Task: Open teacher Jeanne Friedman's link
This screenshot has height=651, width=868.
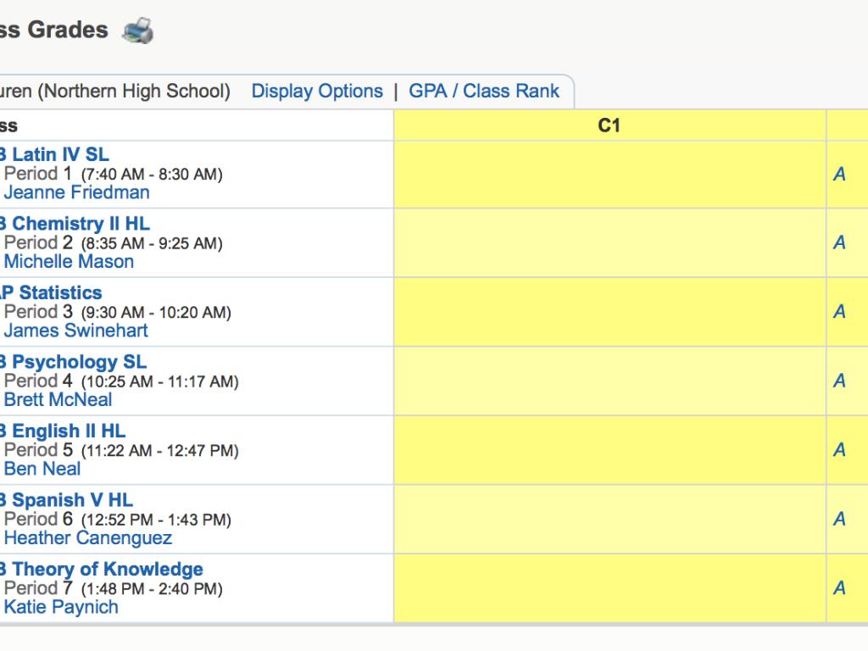Action: [76, 192]
